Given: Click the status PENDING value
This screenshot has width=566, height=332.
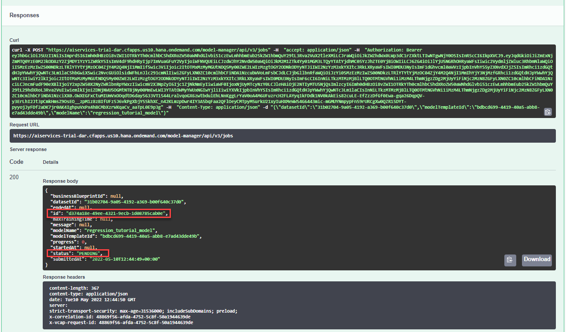Looking at the screenshot, I should point(89,253).
